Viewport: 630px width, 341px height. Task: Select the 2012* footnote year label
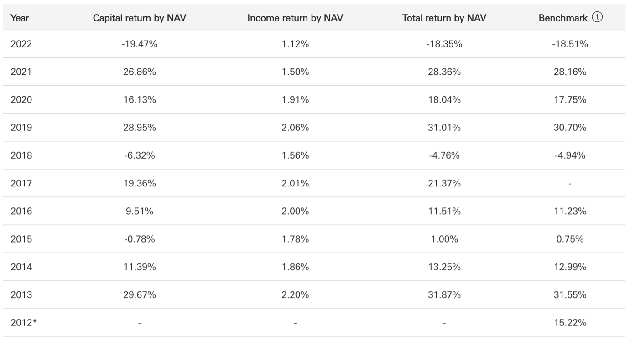click(24, 323)
